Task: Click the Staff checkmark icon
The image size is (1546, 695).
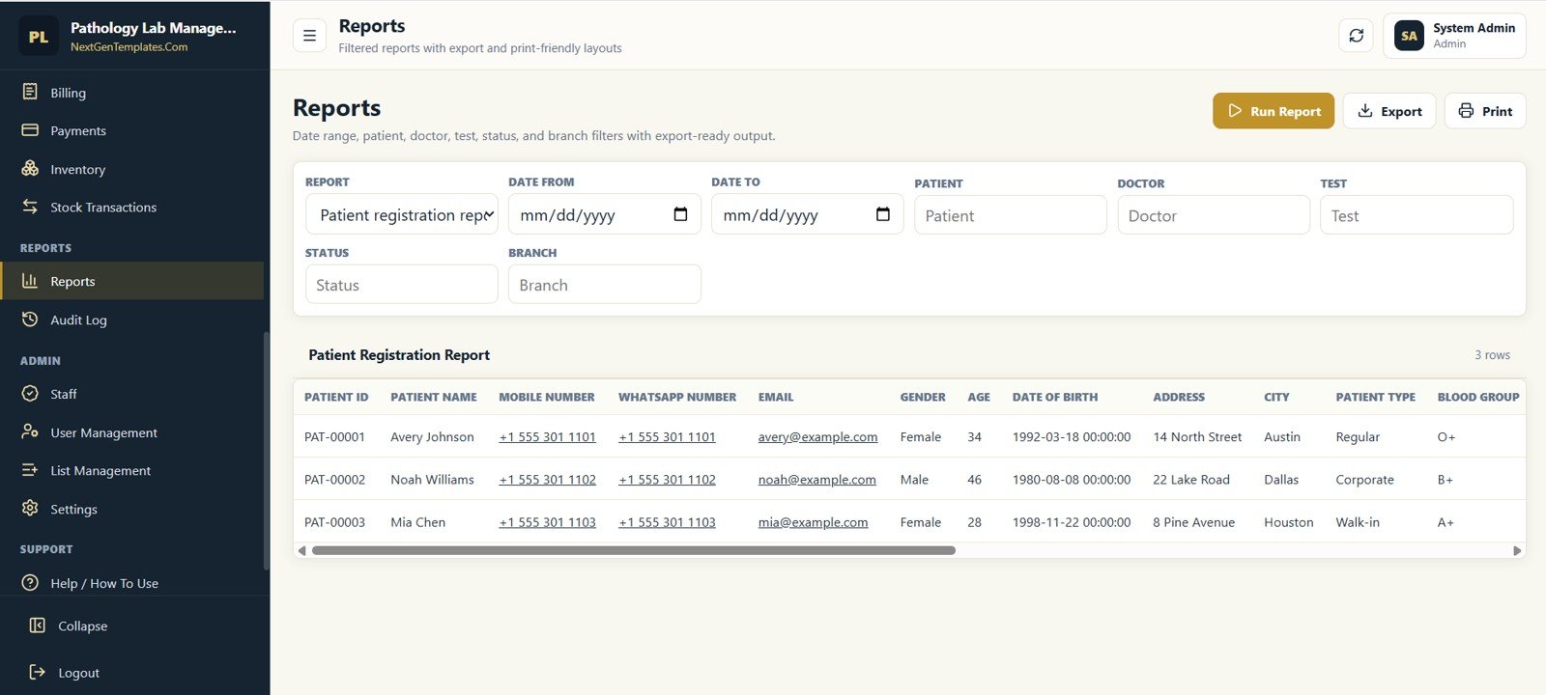Action: [30, 394]
